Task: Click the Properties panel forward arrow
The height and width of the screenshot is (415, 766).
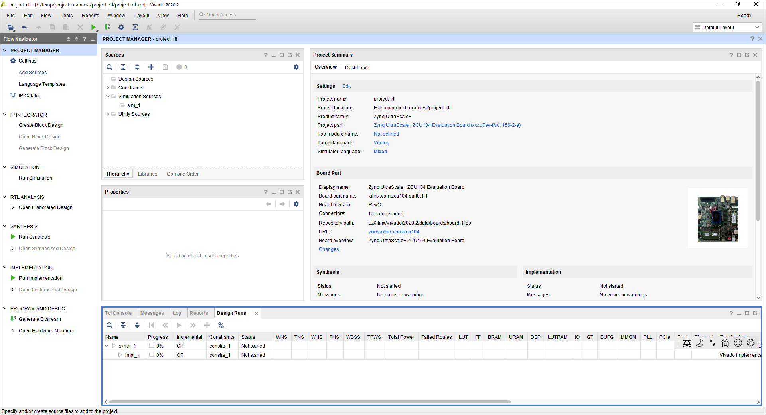Action: (282, 204)
